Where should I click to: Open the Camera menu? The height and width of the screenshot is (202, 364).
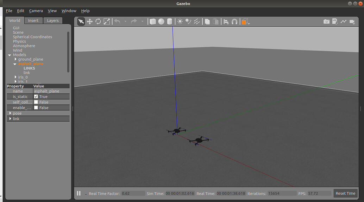36,11
